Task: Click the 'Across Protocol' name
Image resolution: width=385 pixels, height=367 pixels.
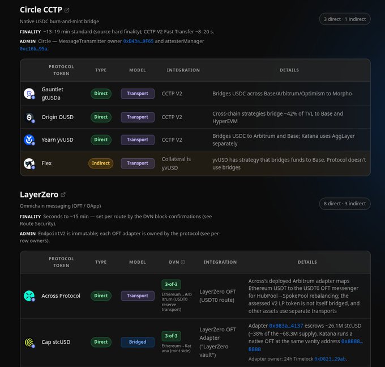Action: tap(61, 296)
